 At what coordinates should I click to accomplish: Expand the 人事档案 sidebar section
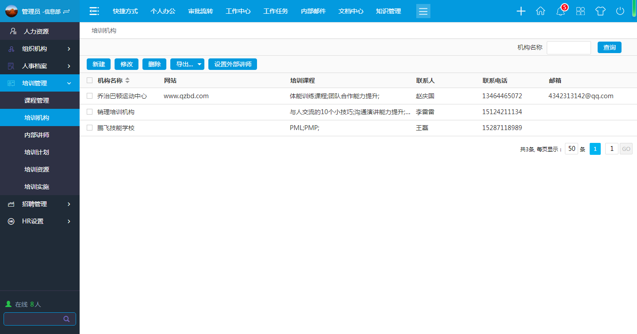coord(69,66)
